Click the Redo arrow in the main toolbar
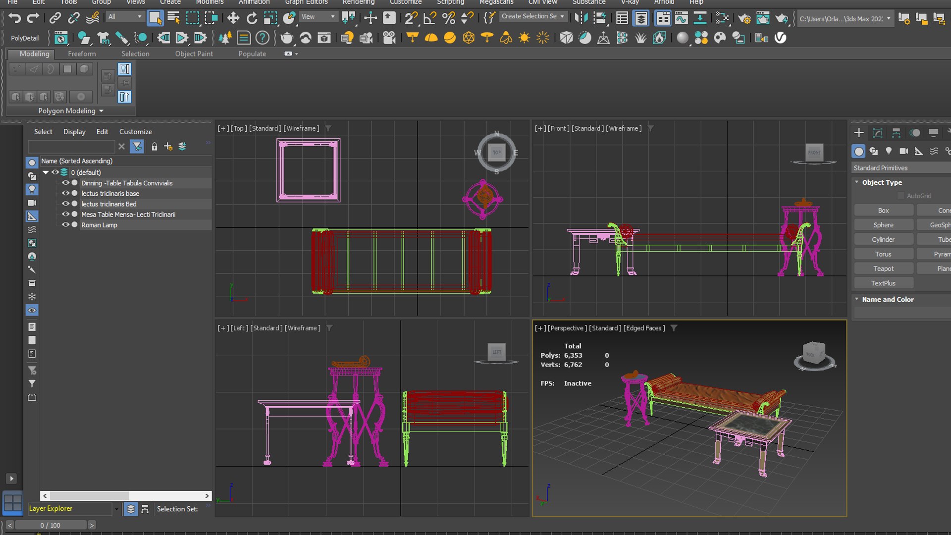 click(33, 18)
